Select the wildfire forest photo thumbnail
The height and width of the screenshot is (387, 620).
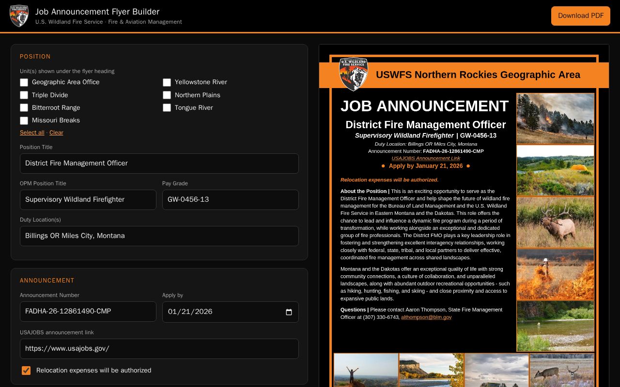(555, 119)
